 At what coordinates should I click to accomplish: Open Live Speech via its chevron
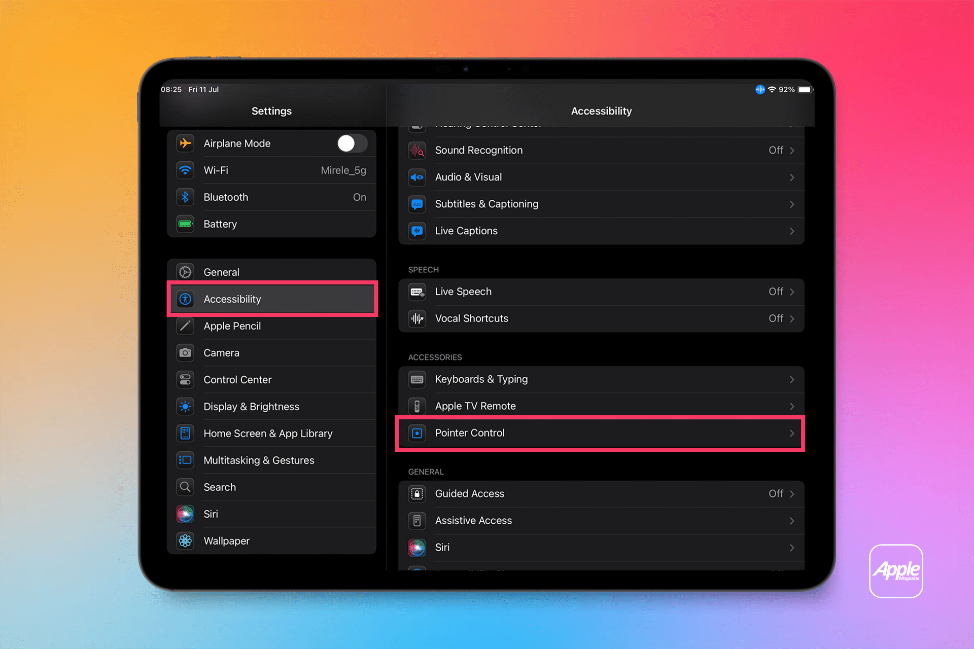[x=792, y=292]
